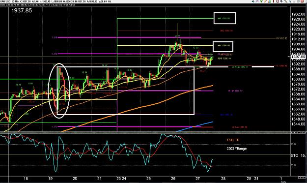
Task: Click the three small squares at bottom-right corner
Action: tap(302, 177)
